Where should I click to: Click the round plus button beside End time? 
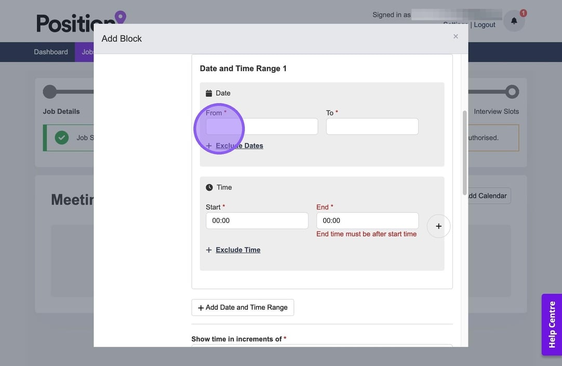pos(438,226)
